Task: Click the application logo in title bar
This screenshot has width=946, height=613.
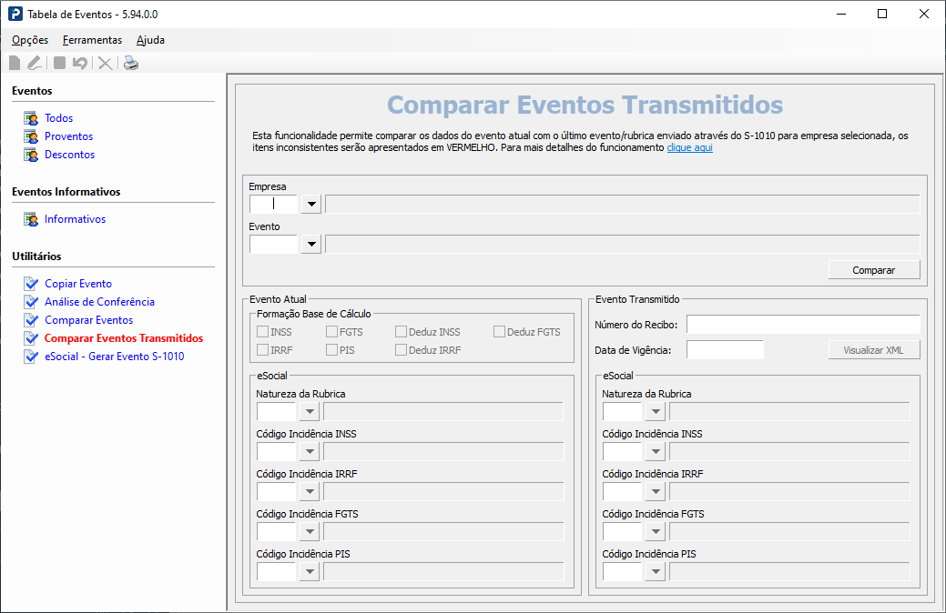Action: (15, 14)
